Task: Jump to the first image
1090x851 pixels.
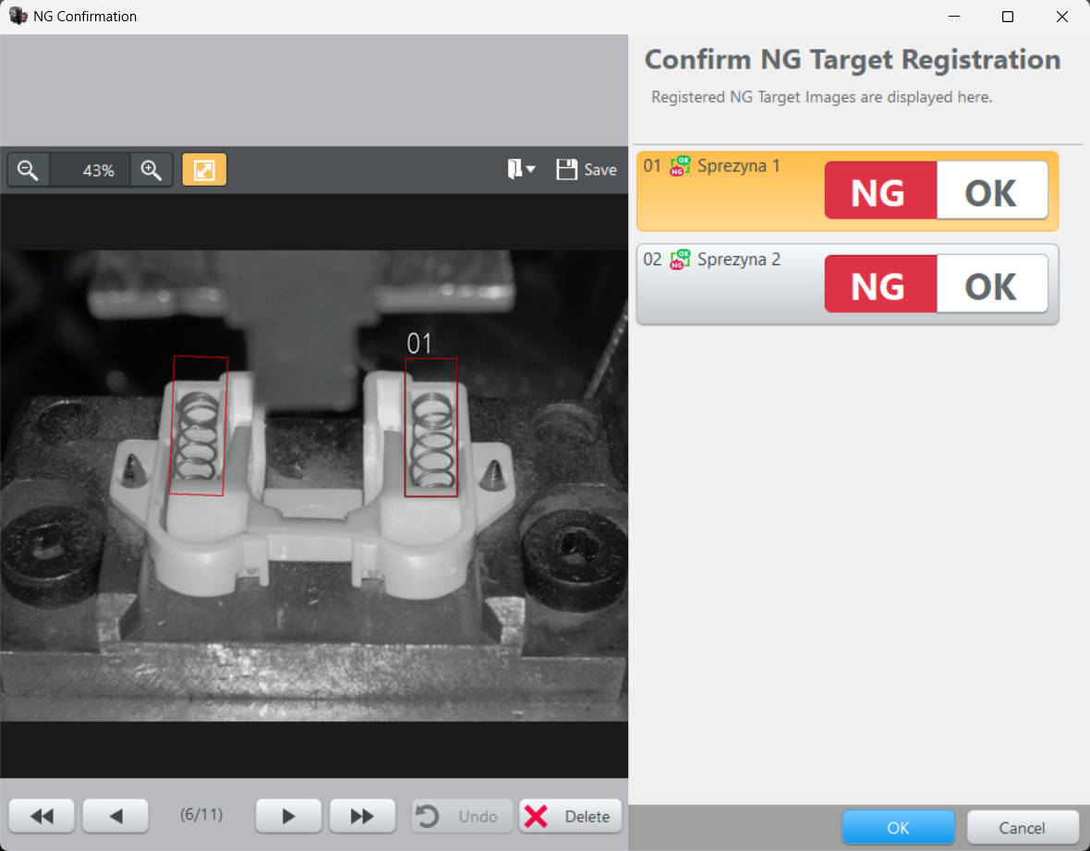Action: point(42,816)
